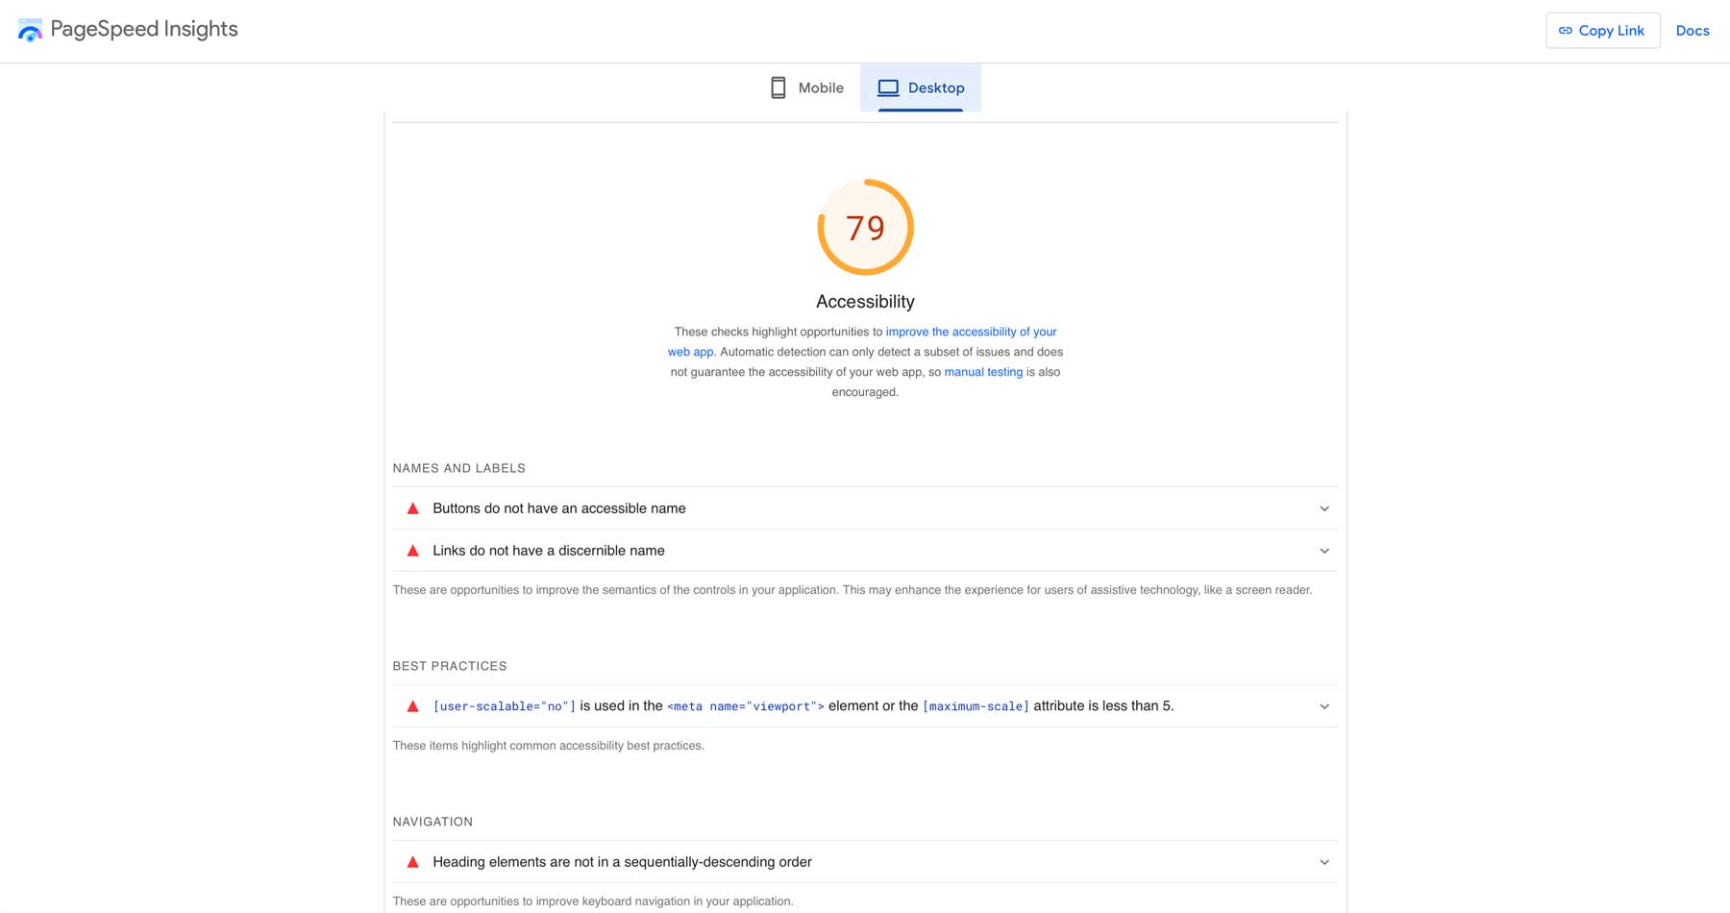Screen dimensions: 1730x913
Task: Click the monitor icon on the Desktop tab
Action: (x=889, y=87)
